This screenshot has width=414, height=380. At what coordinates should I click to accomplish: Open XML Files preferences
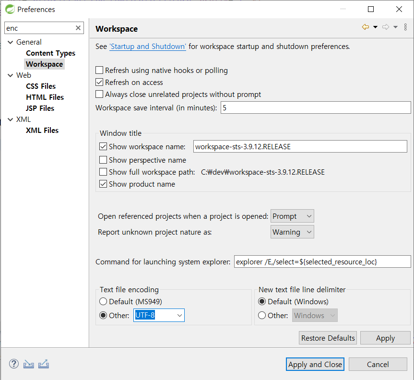(x=42, y=131)
